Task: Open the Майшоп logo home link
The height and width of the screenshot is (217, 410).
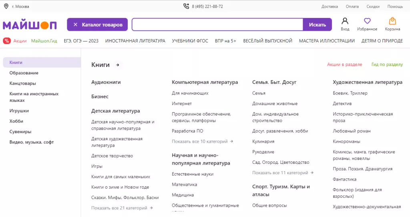Action: coord(30,25)
